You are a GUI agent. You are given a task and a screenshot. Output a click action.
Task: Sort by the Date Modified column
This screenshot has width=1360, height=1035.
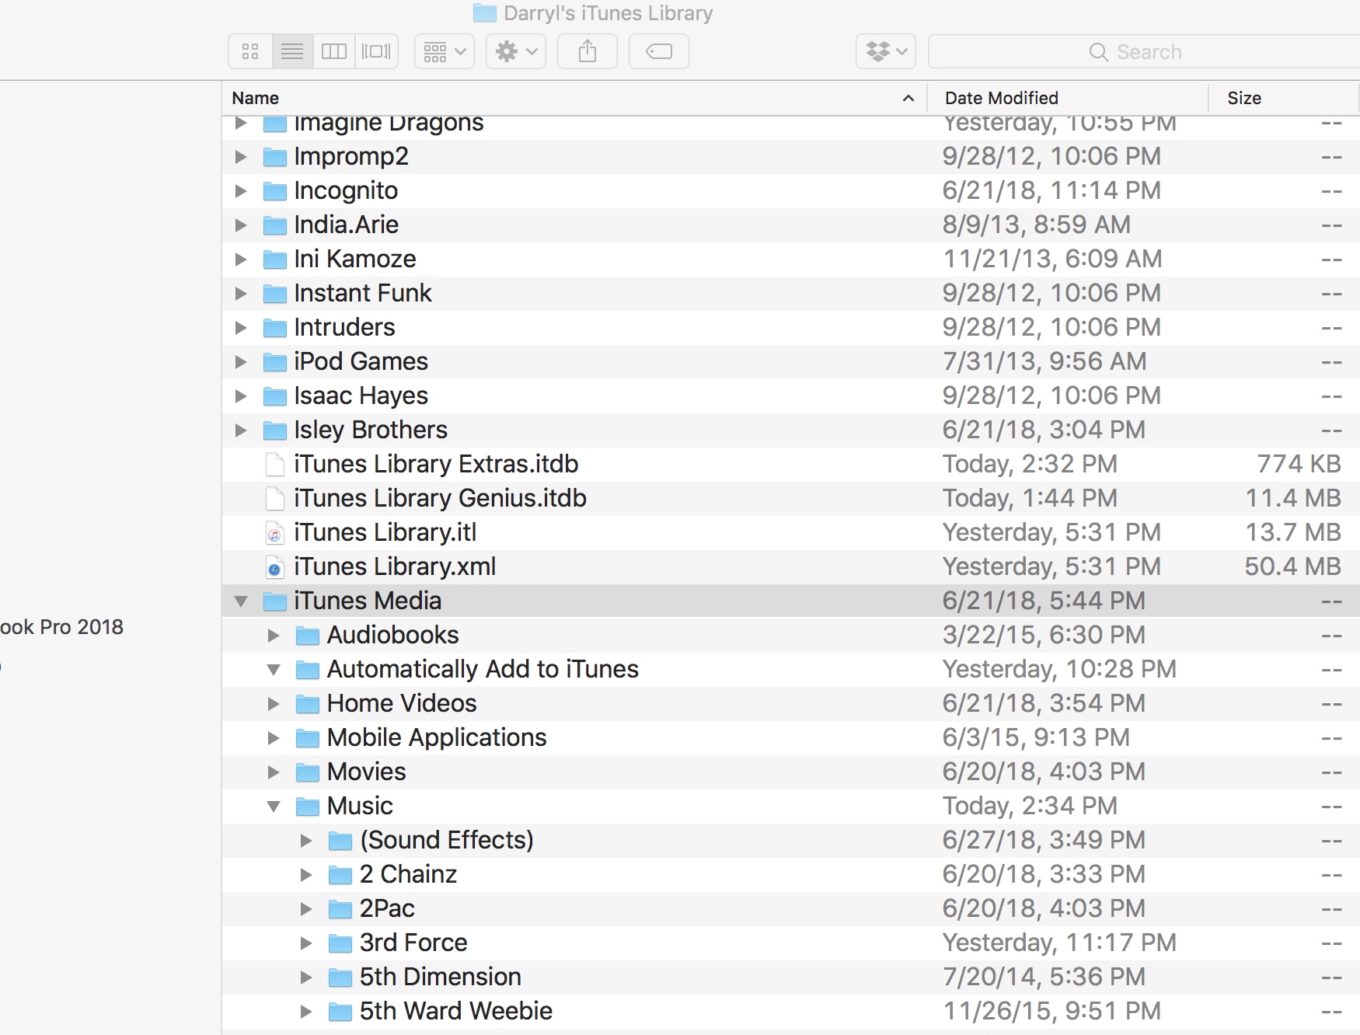(x=1068, y=98)
